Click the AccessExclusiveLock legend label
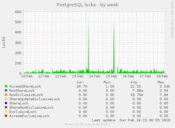The height and width of the screenshot is (128, 175). (x=29, y=116)
